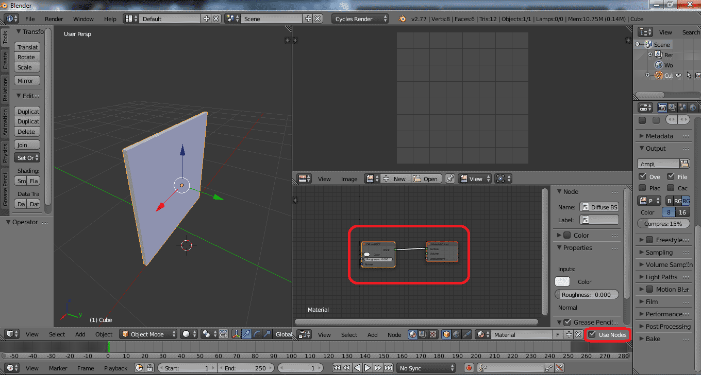Switch node editor to compositing nodes icon

422,334
